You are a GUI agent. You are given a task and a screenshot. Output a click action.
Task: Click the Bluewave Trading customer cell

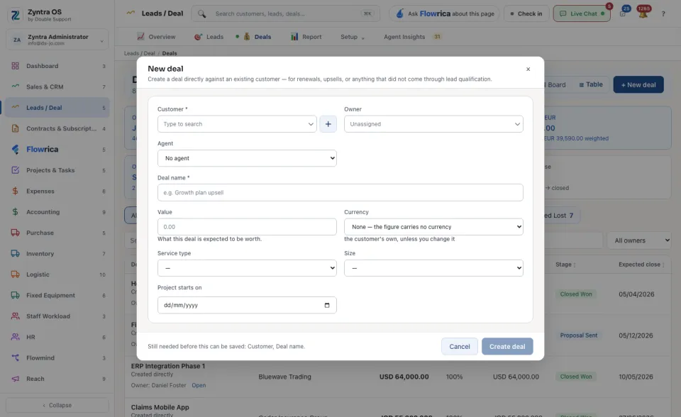coord(284,377)
